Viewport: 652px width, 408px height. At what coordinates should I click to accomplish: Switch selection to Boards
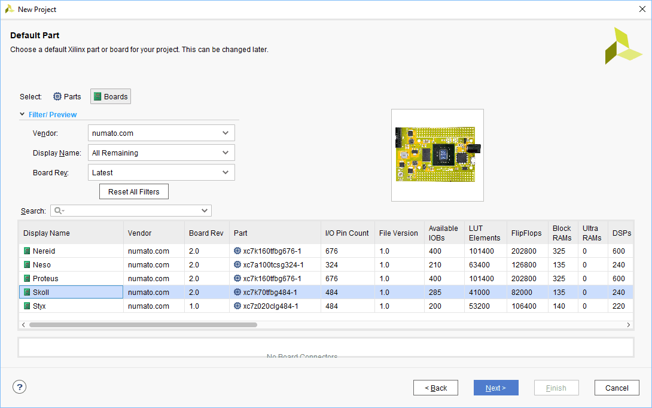tap(111, 96)
